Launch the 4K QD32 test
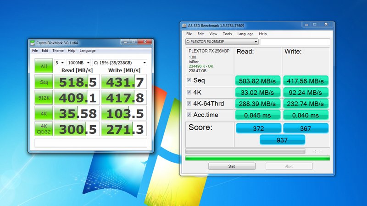This screenshot has width=367, height=206. point(44,128)
